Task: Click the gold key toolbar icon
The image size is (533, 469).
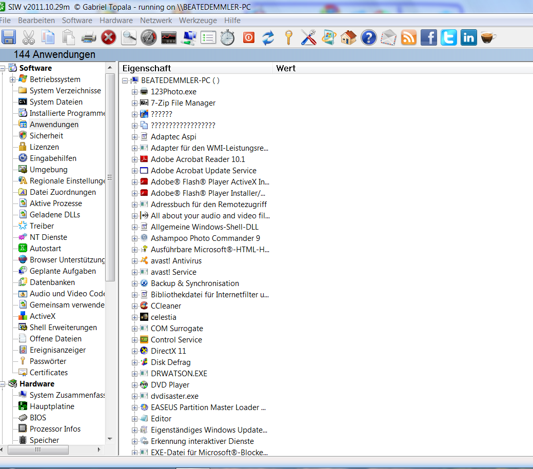Action: 289,37
